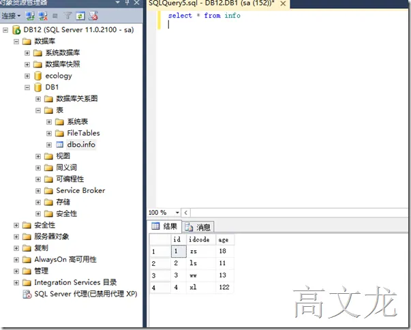Select the idcode cell "zs"

(x=201, y=252)
